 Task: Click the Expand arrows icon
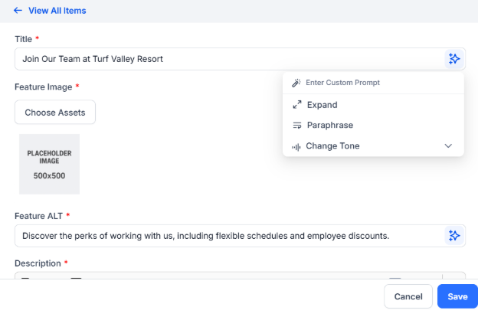(x=297, y=105)
